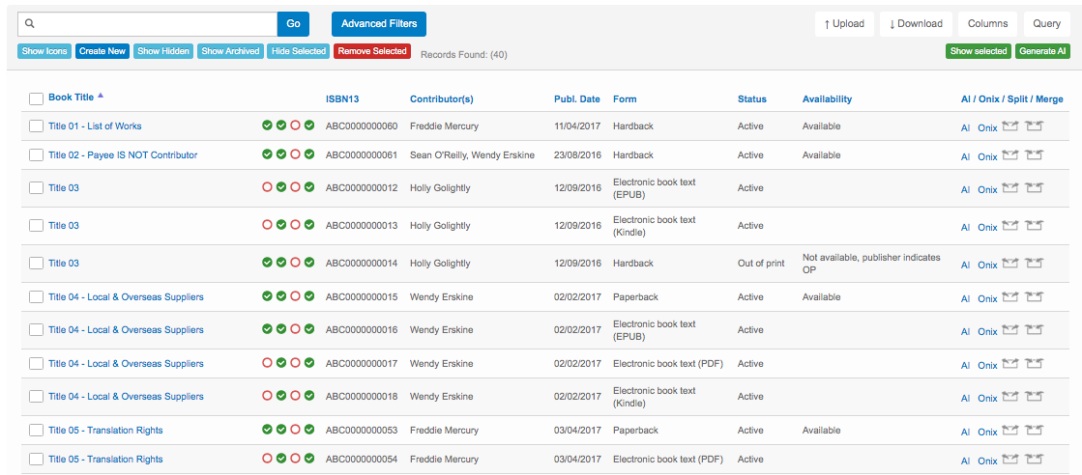The height and width of the screenshot is (475, 1082).
Task: Expand the Advanced Filters panel
Action: point(378,24)
